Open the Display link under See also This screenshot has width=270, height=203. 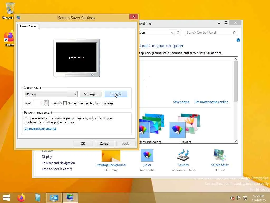[47, 157]
